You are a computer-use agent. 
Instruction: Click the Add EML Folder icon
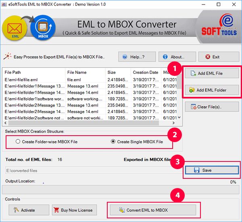point(192,90)
